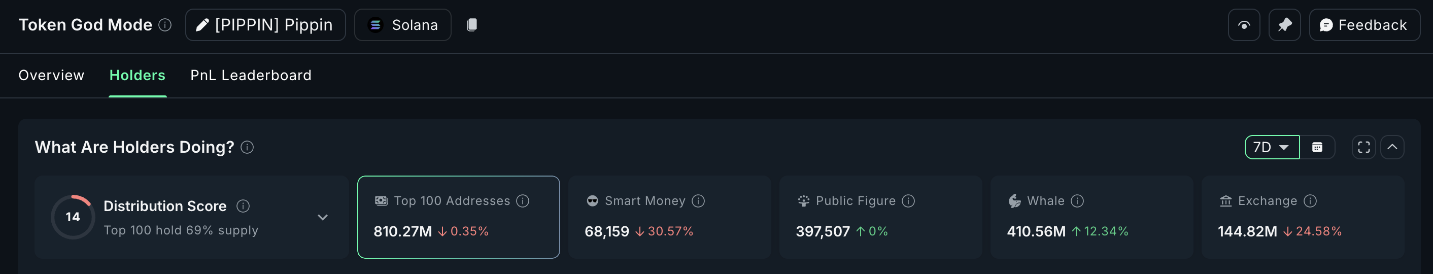
Task: Click info icon next to Whale label
Action: tap(1077, 201)
